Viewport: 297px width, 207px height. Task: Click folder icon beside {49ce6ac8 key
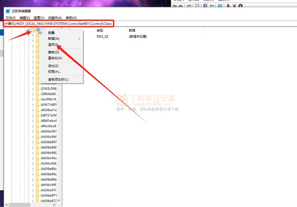point(37,126)
